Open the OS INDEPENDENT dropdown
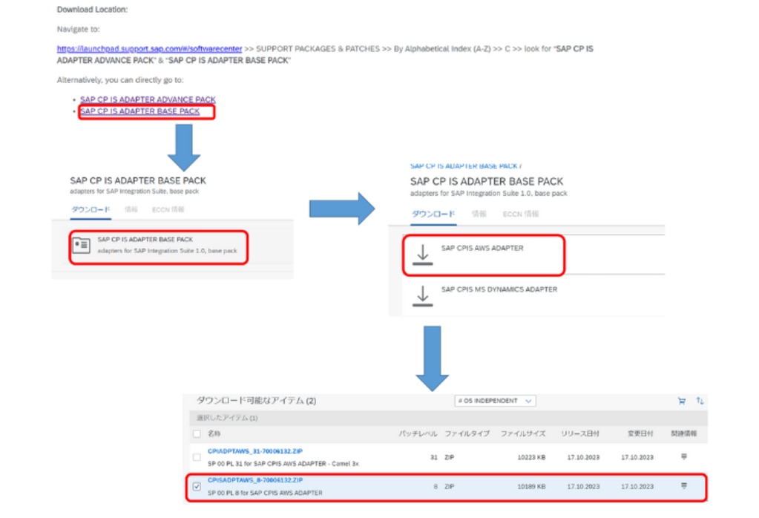This screenshot has width=759, height=518. tap(495, 401)
